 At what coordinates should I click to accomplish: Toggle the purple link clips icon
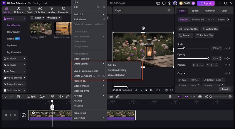[180, 97]
